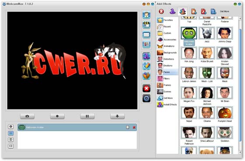Image resolution: width=245 pixels, height=161 pixels.
Task: Click Get More in the Add Effects toolbar
Action: click(x=224, y=11)
